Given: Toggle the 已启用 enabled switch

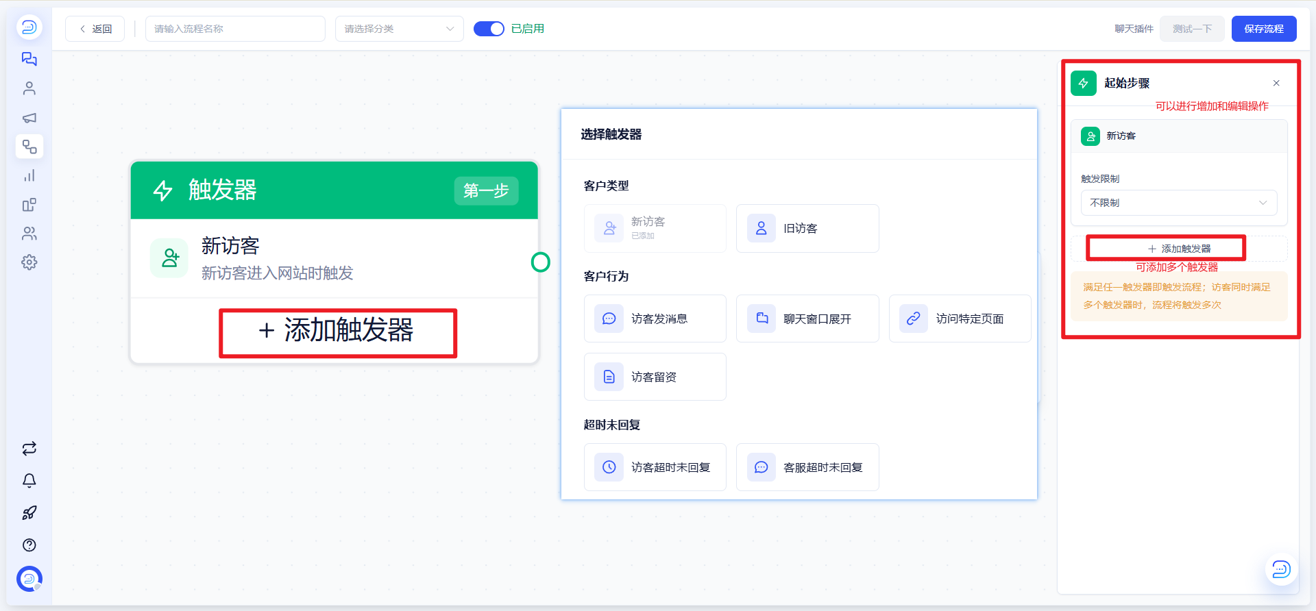Looking at the screenshot, I should click(489, 29).
